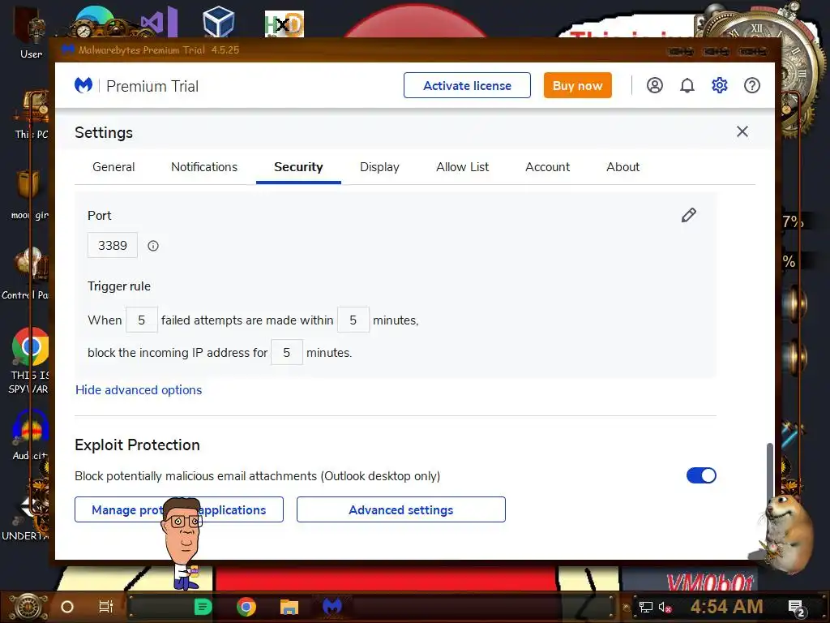
Task: Toggle the block malicious email attachments switch
Action: [x=701, y=475]
